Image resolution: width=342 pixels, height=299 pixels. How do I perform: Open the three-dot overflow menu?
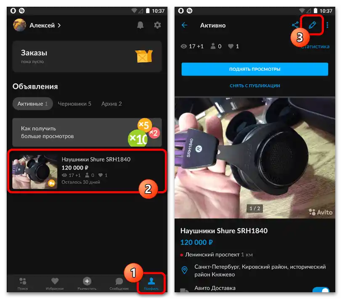[x=327, y=25]
